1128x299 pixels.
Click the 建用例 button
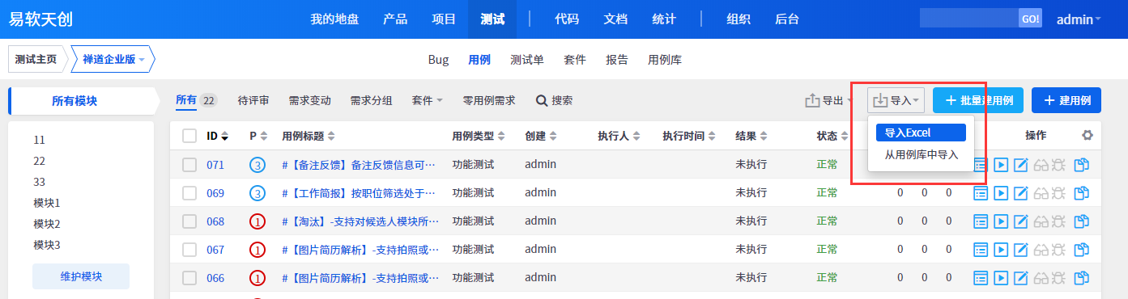pos(1066,101)
